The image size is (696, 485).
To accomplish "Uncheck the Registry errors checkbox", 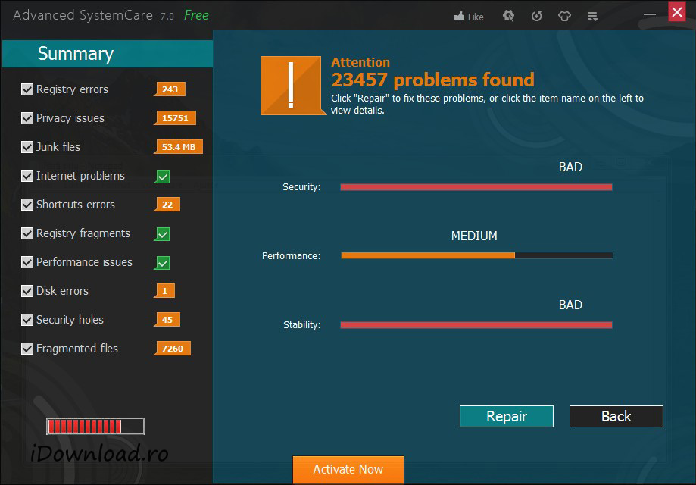I will (x=27, y=89).
